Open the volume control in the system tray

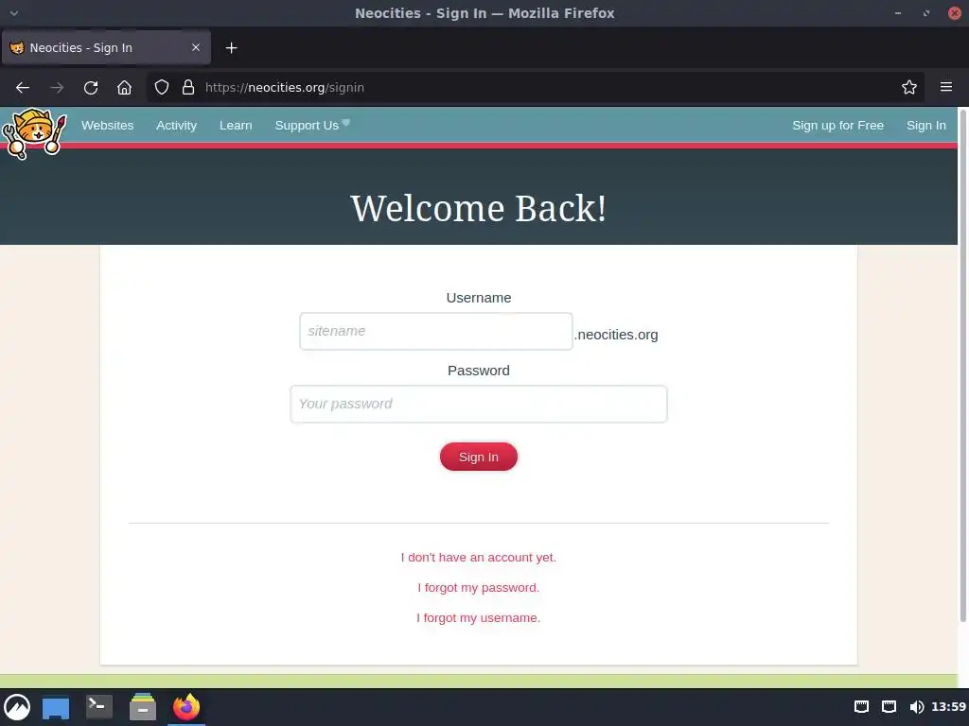[x=916, y=707]
